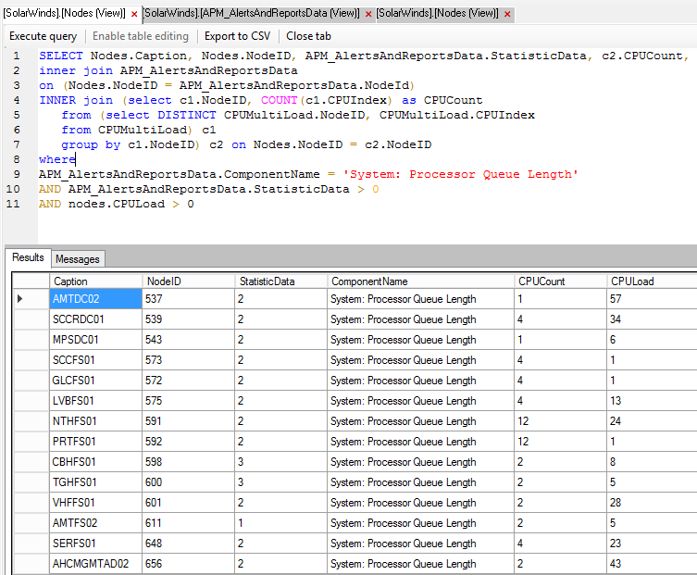Close the first Nodes (View) tab
This screenshot has width=697, height=575.
(134, 15)
